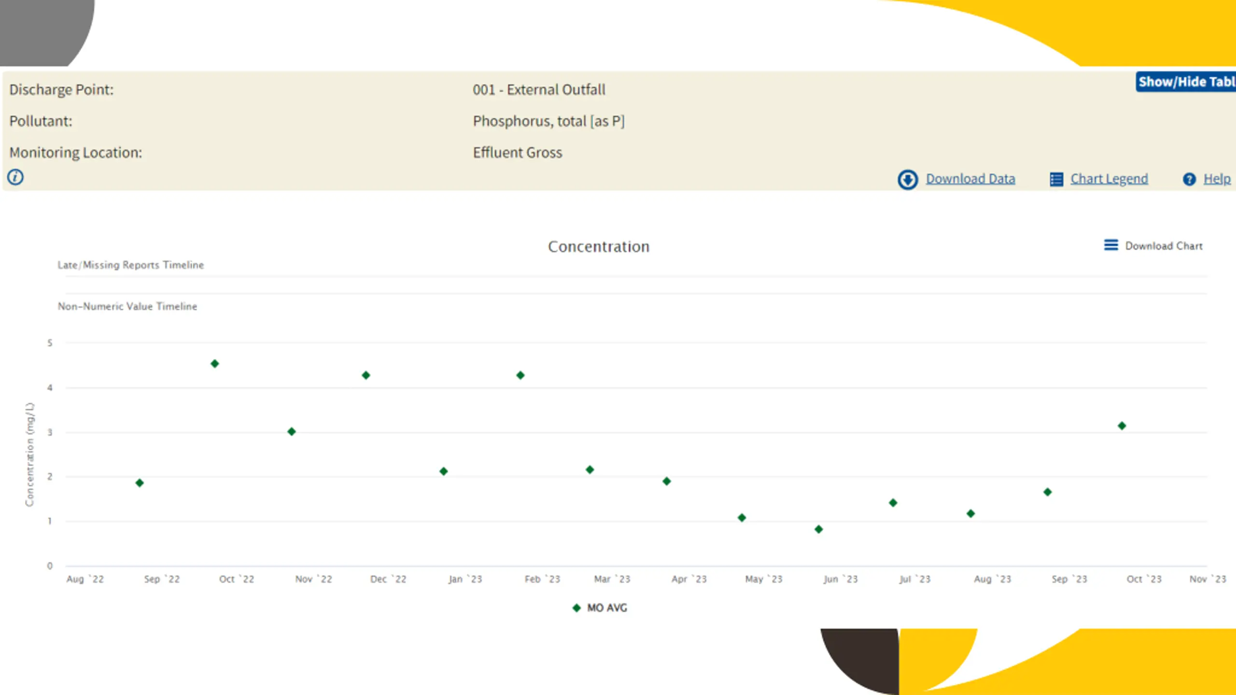This screenshot has width=1236, height=695.
Task: Click the Nov '23 axis label
Action: tap(1208, 579)
